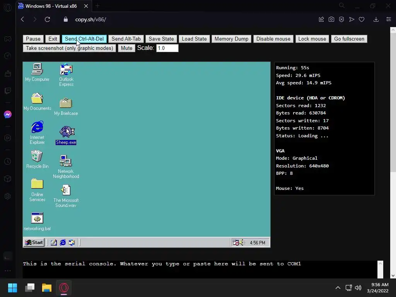This screenshot has width=396, height=297.
Task: Open the Windows 11 Start button
Action: (12, 288)
